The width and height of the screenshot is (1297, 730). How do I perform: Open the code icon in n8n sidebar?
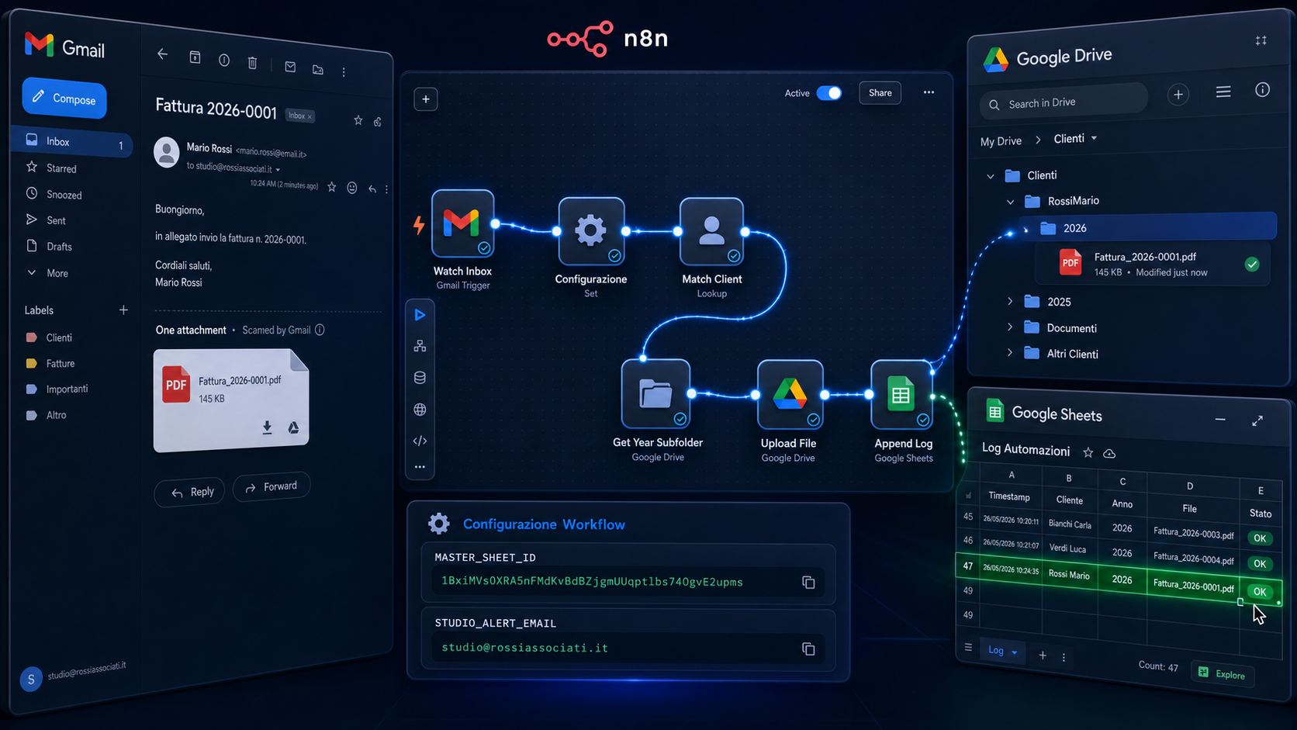click(420, 441)
